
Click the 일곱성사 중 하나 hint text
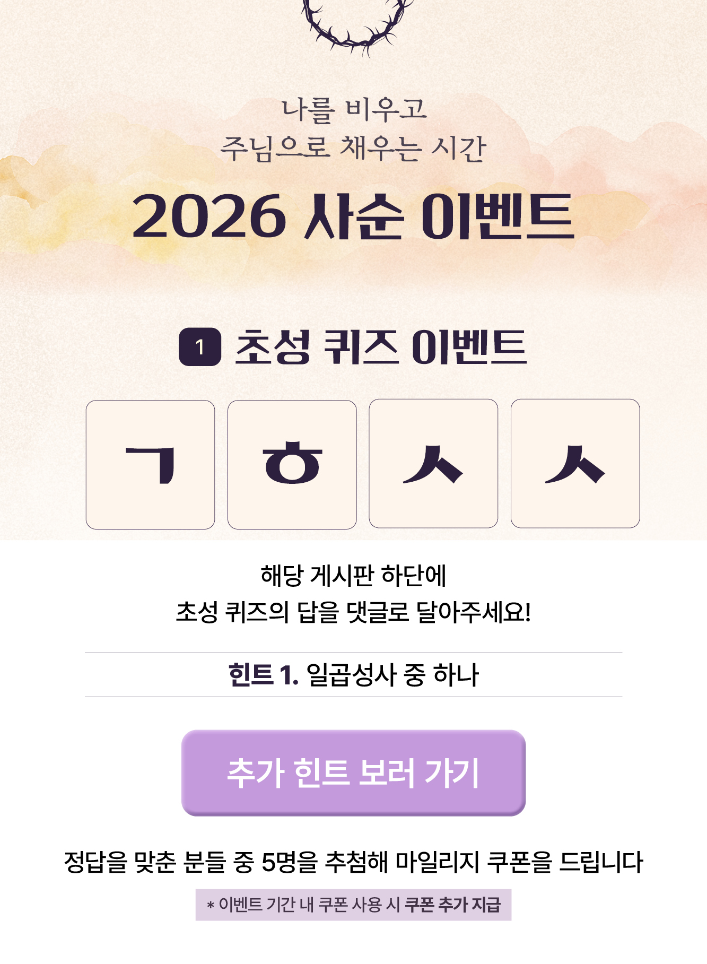392,675
